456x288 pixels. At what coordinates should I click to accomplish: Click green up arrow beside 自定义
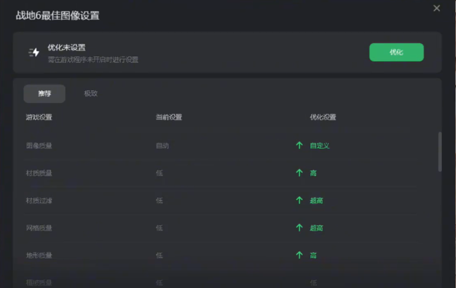coord(299,145)
